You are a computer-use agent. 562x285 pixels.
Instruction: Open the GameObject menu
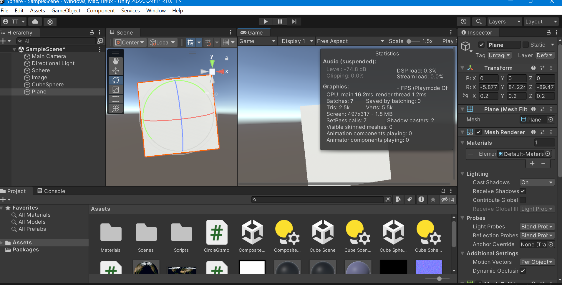tap(66, 11)
